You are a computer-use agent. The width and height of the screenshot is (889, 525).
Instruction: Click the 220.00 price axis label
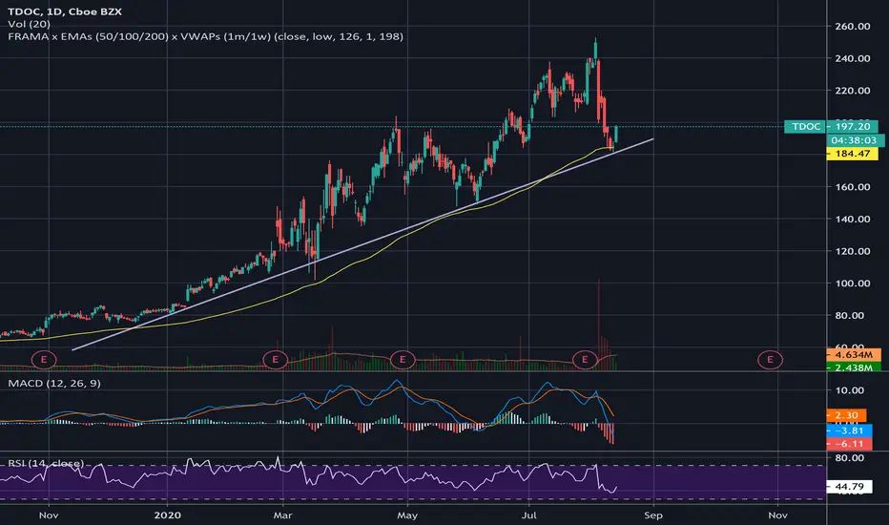[x=852, y=91]
